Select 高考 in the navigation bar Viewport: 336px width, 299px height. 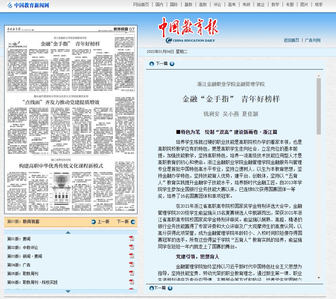click(232, 5)
